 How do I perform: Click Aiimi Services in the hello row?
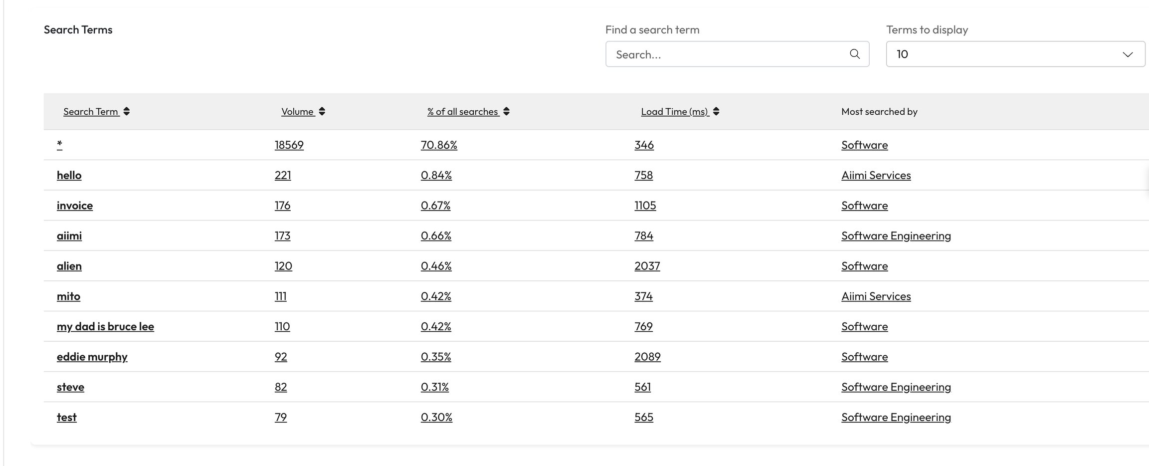coord(876,175)
